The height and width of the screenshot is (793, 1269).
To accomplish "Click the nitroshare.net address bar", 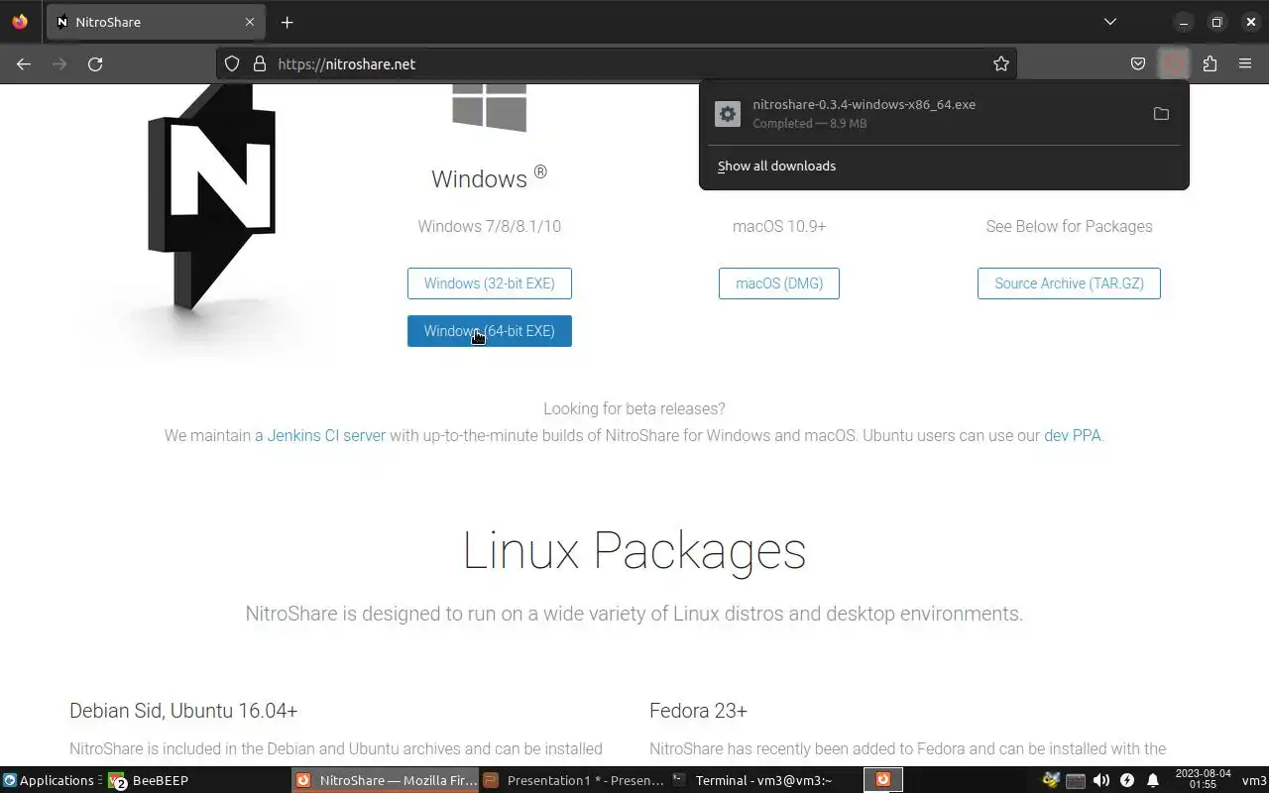I will click(615, 63).
